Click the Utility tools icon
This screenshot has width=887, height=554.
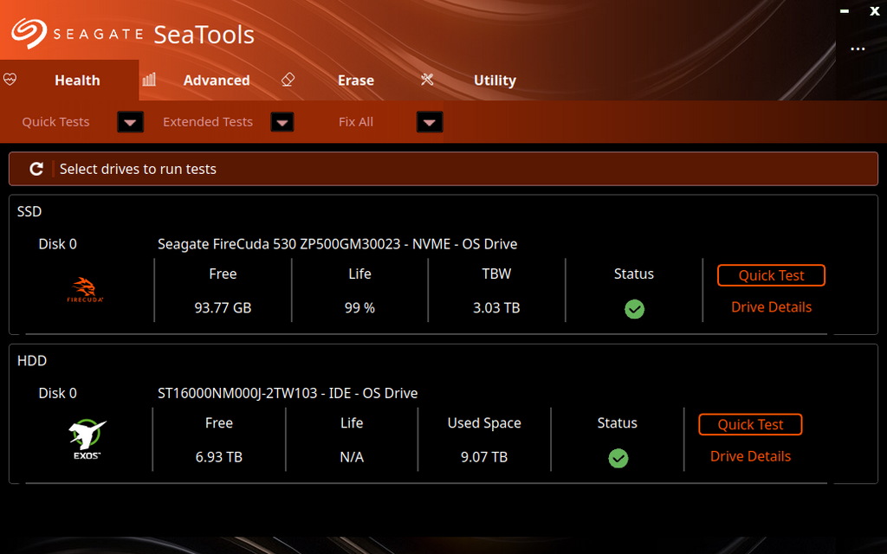tap(427, 80)
